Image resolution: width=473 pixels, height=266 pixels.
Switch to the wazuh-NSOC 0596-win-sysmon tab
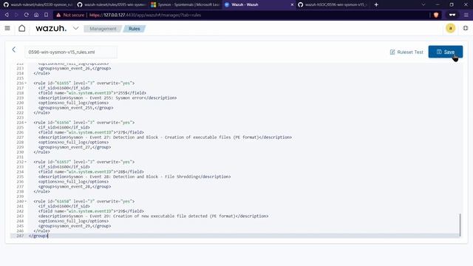coord(333,4)
